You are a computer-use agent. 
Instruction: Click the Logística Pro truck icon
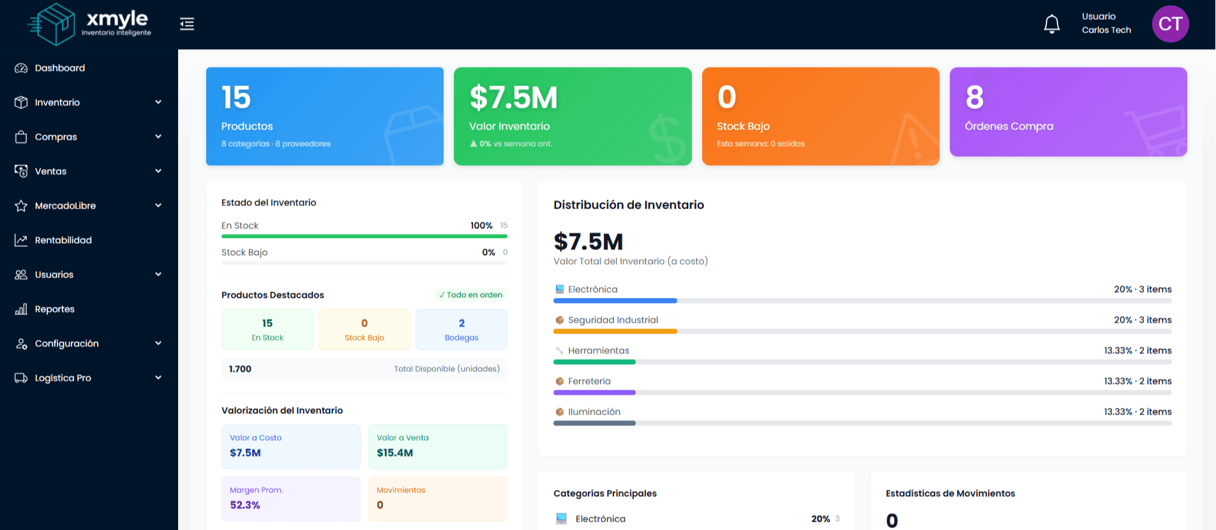click(21, 378)
